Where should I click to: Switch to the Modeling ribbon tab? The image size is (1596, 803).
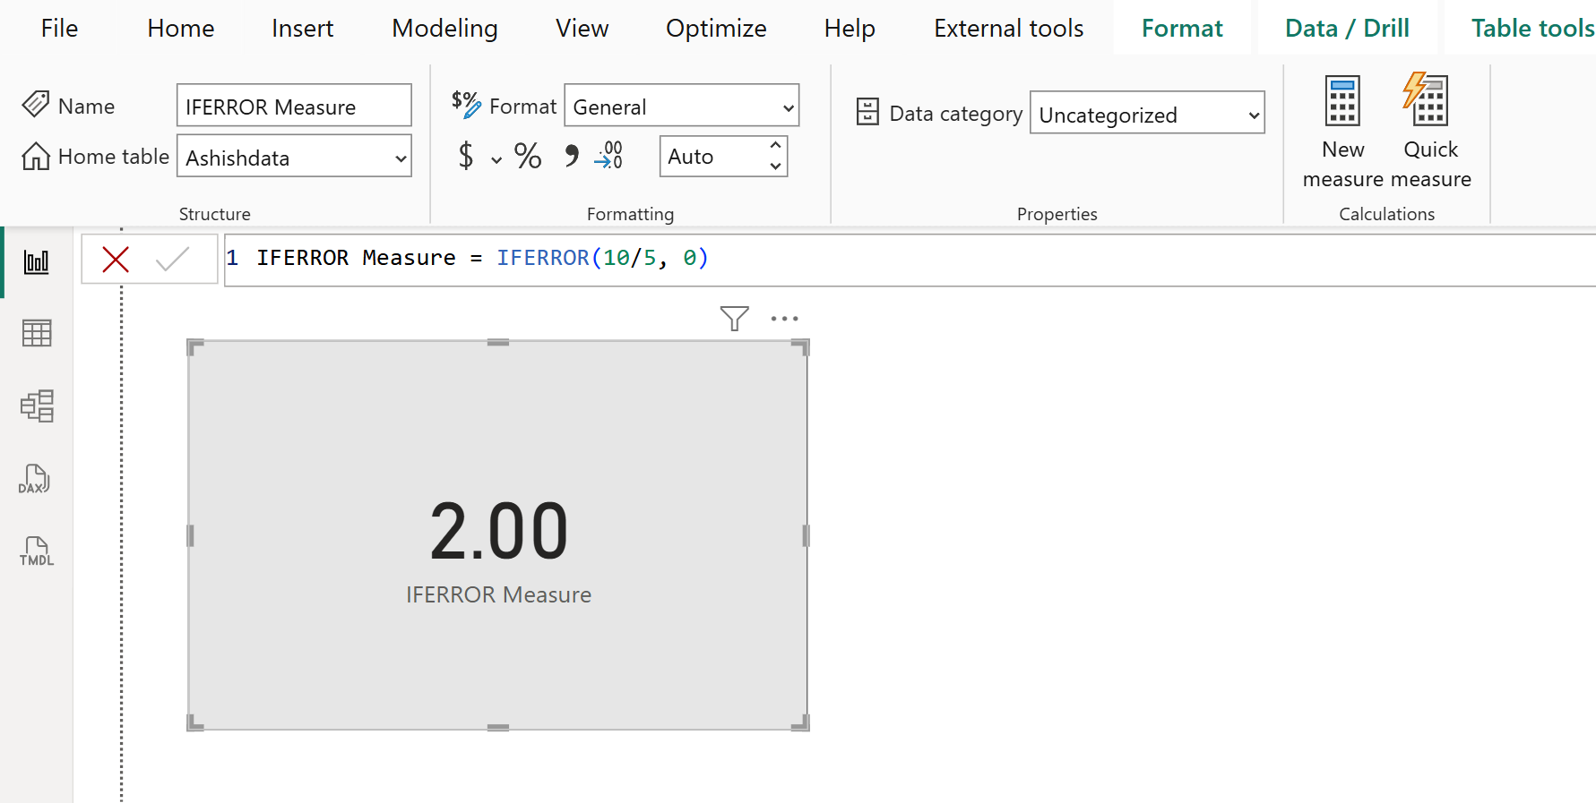point(444,29)
